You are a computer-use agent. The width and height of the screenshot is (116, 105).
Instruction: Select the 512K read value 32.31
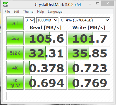46,53
